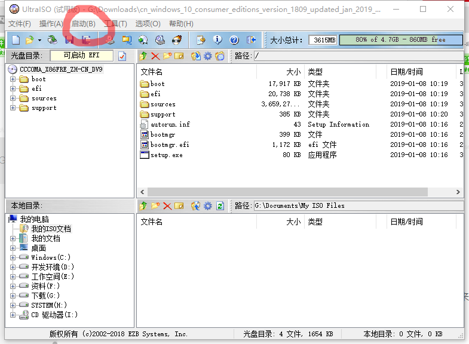Select the CD 驱动器(I:) tree item

click(54, 315)
